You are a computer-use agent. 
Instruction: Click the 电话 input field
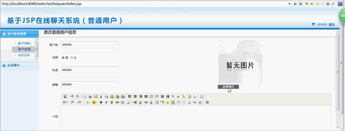click(x=90, y=70)
